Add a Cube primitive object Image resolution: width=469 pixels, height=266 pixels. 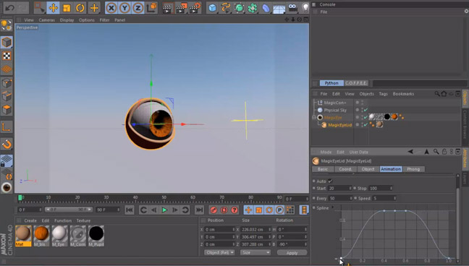212,8
